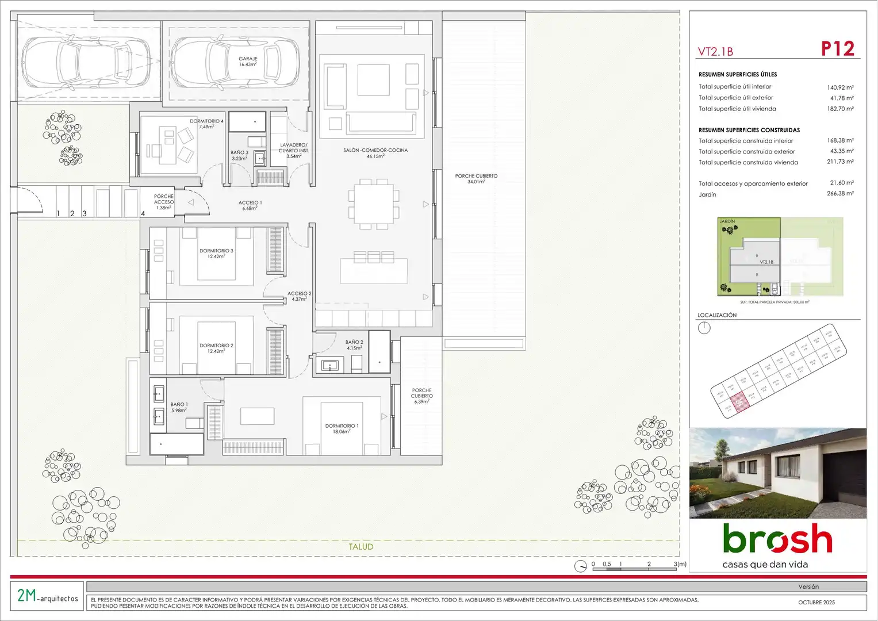Click the orientation circle beside the scale bar
This screenshot has height=621, width=878.
(581, 566)
